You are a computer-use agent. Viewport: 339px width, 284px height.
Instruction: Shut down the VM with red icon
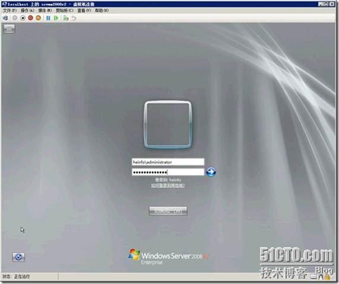coord(30,18)
